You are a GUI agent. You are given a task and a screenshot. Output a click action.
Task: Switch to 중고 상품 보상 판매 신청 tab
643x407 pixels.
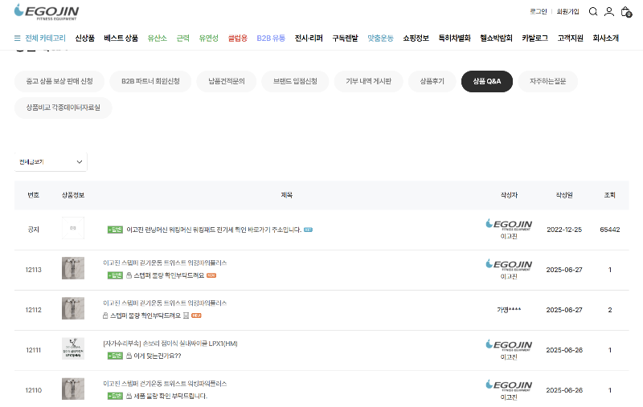coord(59,81)
